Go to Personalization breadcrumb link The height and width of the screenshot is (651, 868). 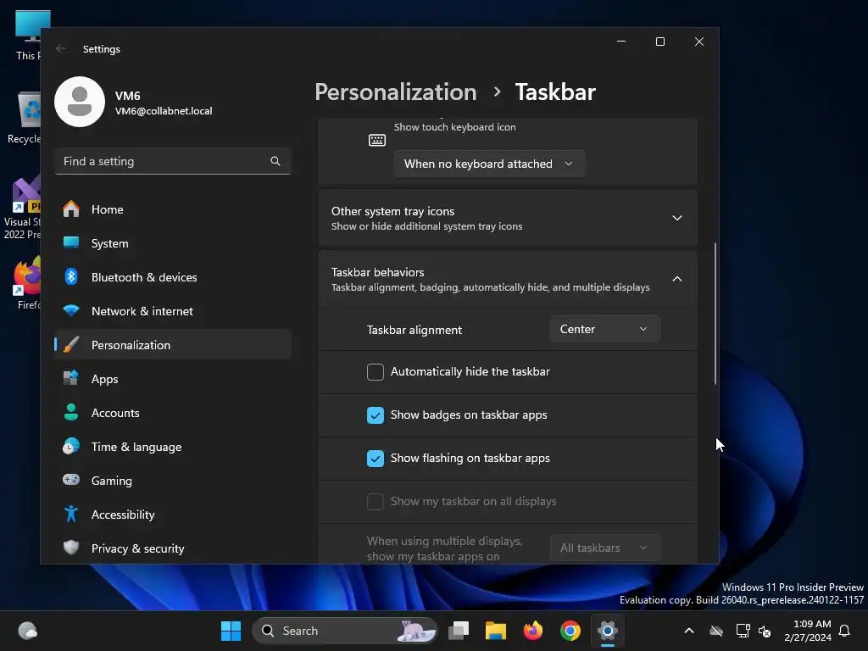coord(395,92)
